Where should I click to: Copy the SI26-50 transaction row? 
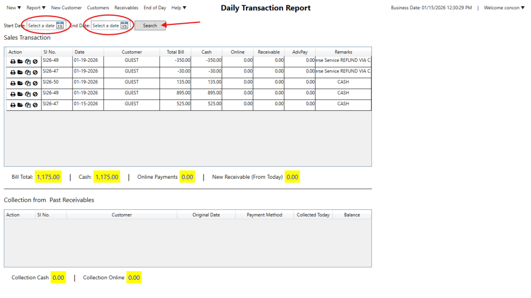pyautogui.click(x=27, y=83)
